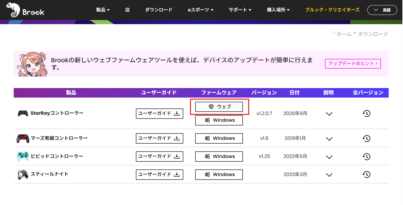
Task: Expand description chevron for スティールナイト
Action: 329,175
